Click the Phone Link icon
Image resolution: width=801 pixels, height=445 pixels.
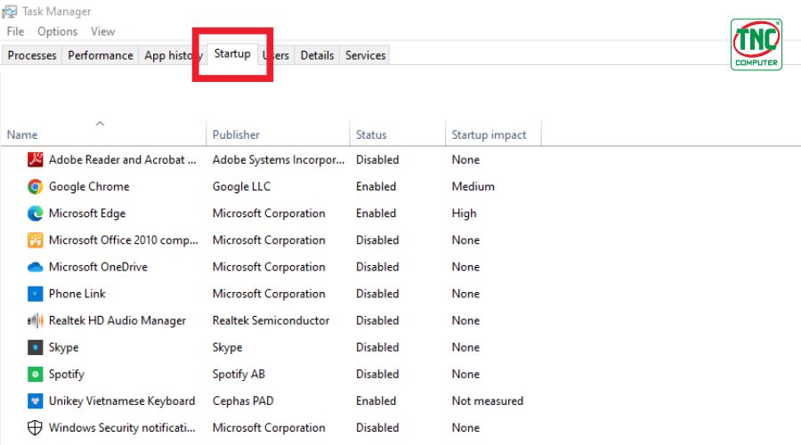tap(35, 294)
